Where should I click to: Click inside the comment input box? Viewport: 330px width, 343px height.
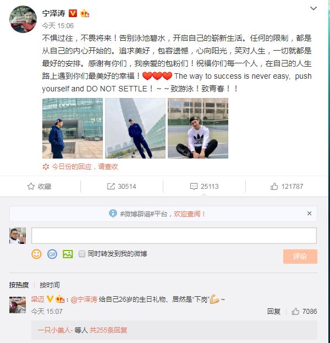point(174,236)
